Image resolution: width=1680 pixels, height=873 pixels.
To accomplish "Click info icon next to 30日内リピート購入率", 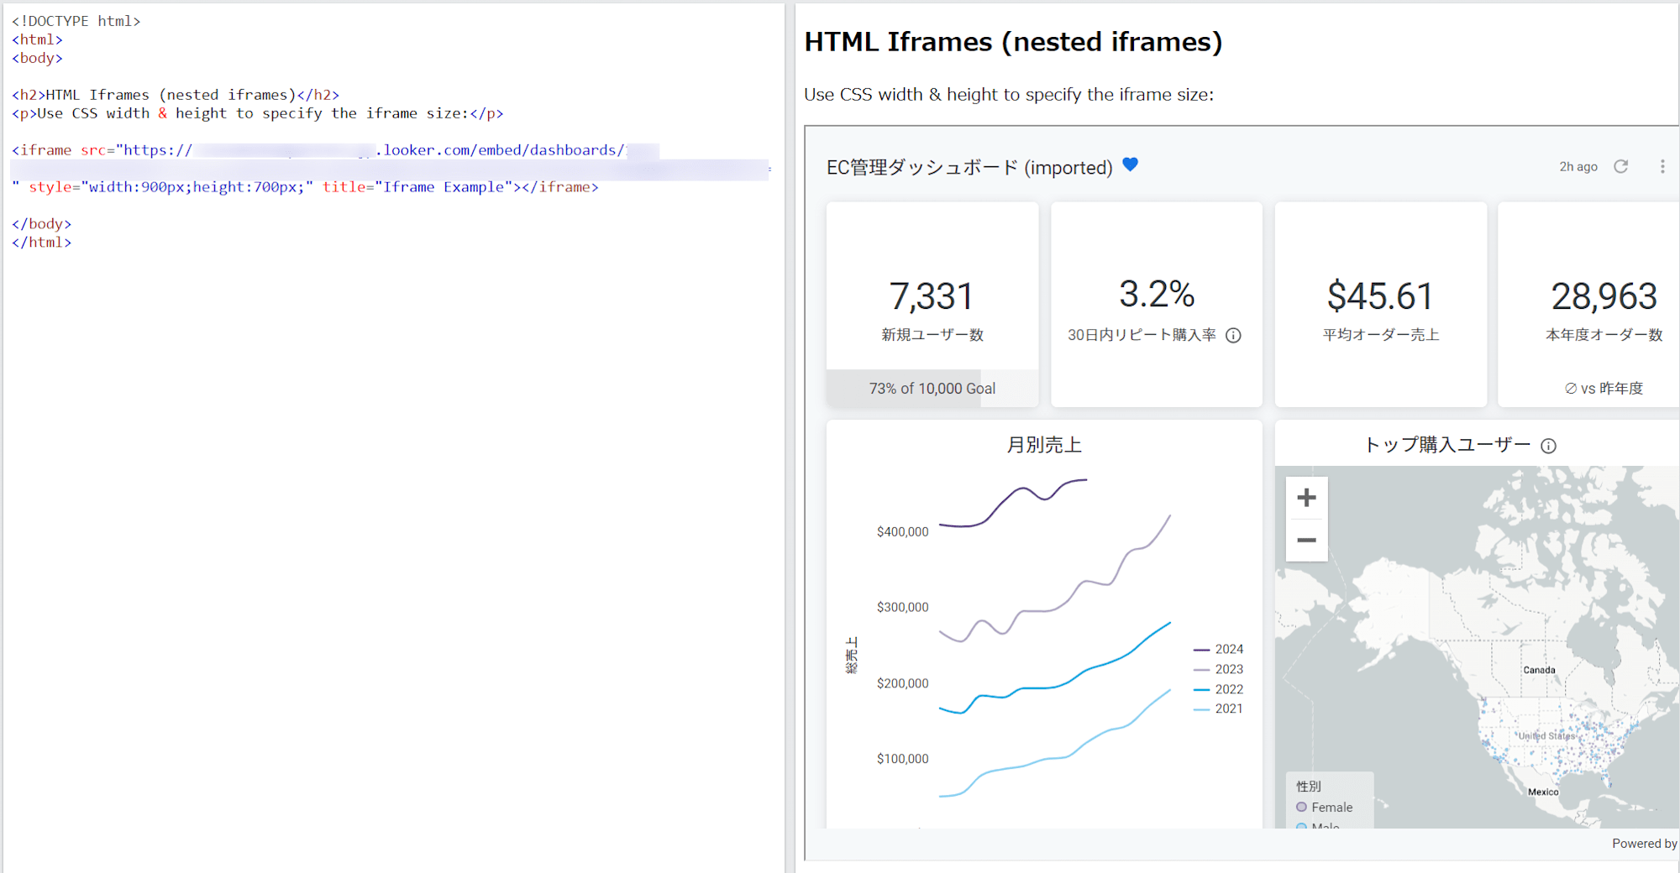I will [1233, 336].
